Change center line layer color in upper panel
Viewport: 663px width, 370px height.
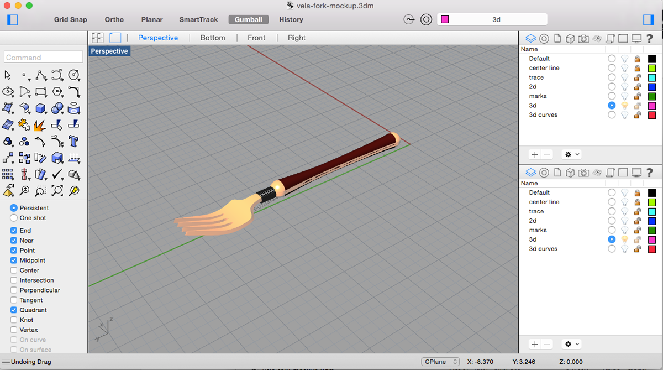652,68
